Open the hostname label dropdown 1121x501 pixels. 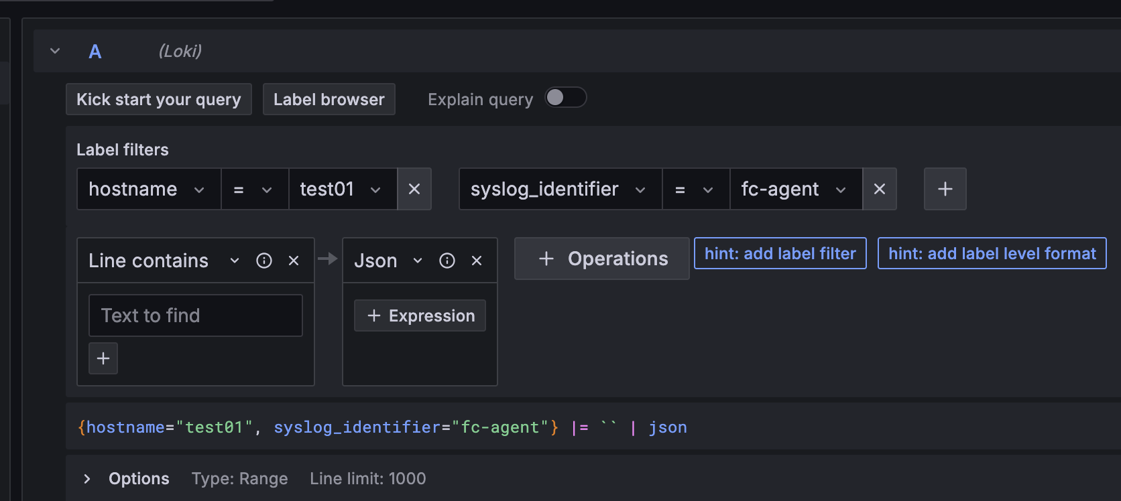pyautogui.click(x=149, y=190)
